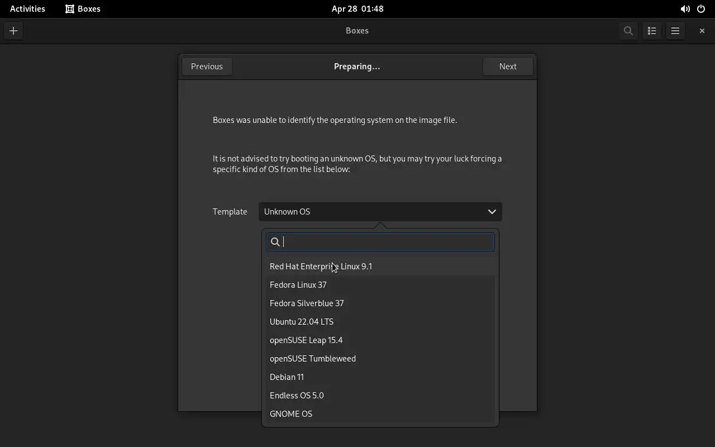Screen dimensions: 715x447
Task: Select Fedora Silverblue 37 from list
Action: 307,303
